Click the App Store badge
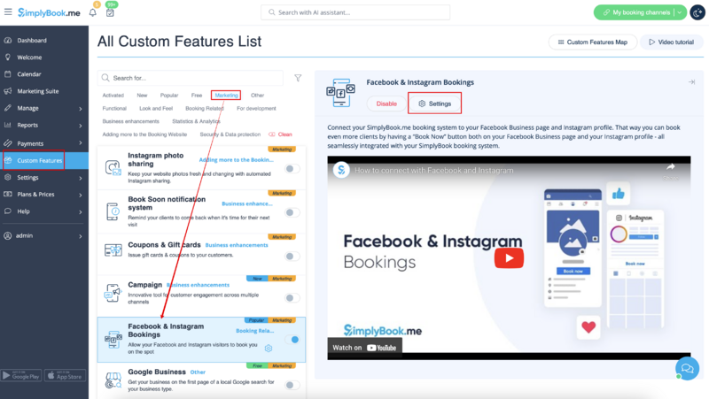The image size is (709, 399). (65, 375)
